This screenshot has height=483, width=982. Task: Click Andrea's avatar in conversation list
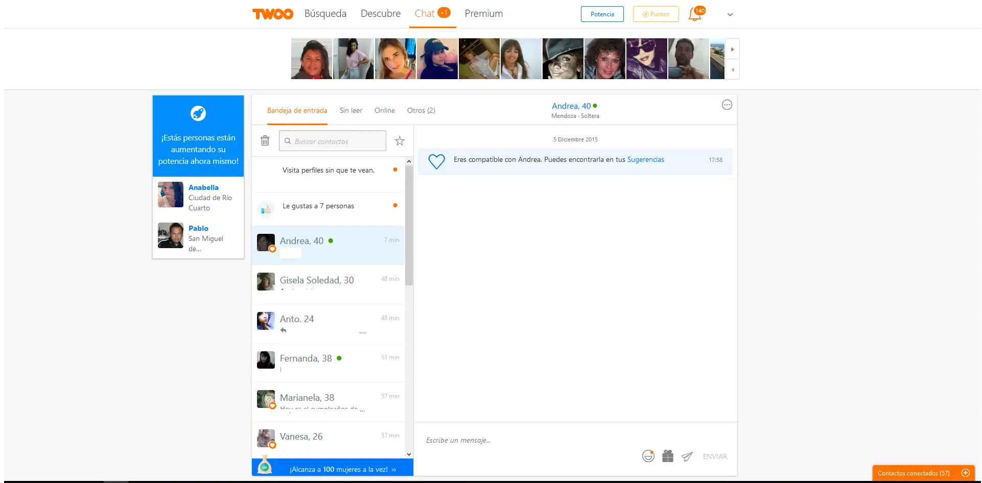click(266, 243)
